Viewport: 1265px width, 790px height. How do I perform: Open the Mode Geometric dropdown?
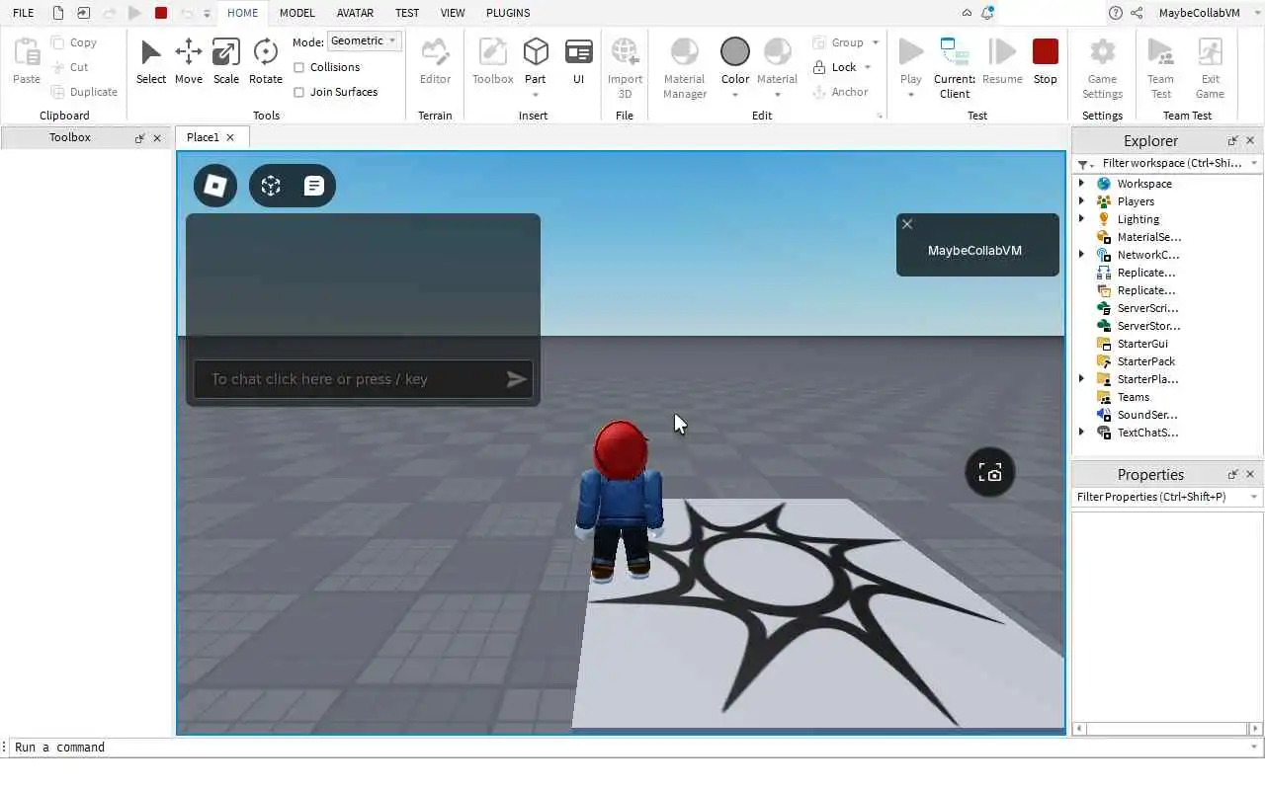[365, 40]
